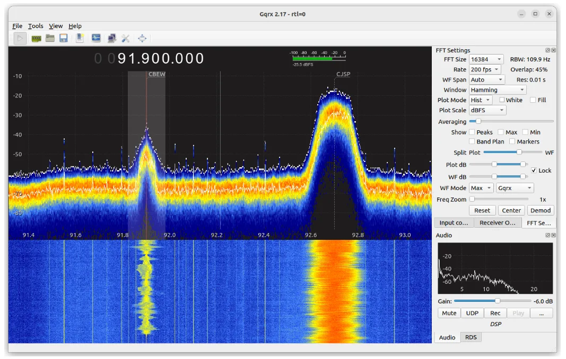Open the bookmarks toolbar icon

80,38
